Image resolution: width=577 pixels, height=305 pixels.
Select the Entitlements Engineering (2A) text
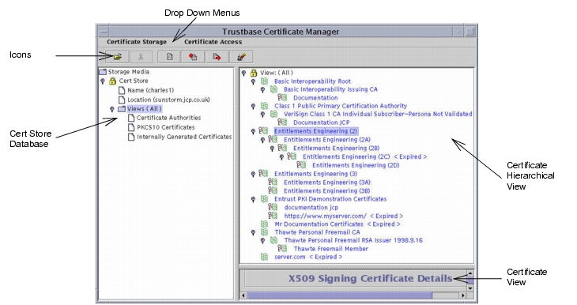327,140
